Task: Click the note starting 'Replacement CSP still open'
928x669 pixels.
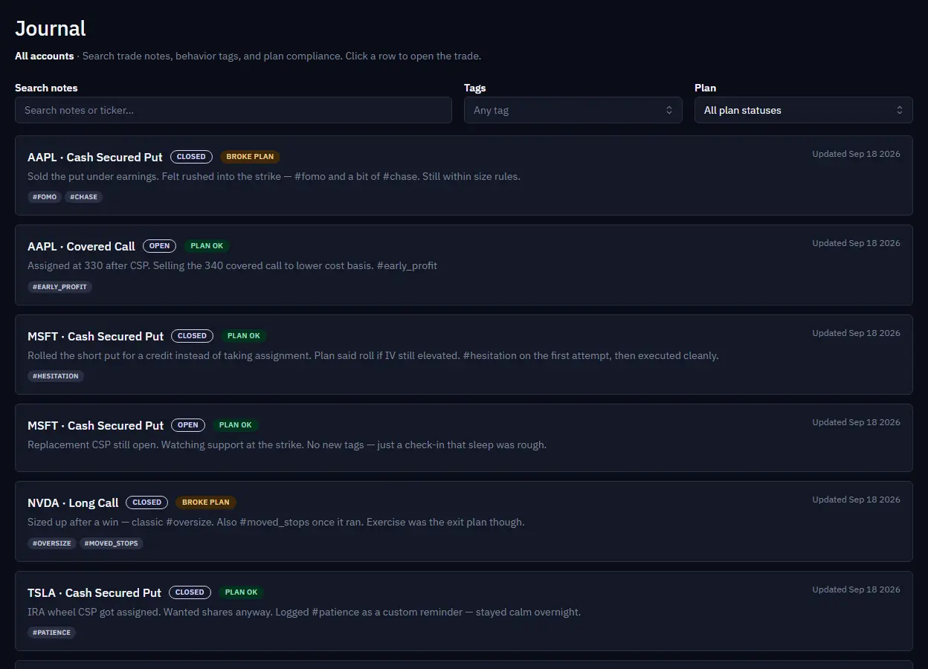Action: point(287,445)
